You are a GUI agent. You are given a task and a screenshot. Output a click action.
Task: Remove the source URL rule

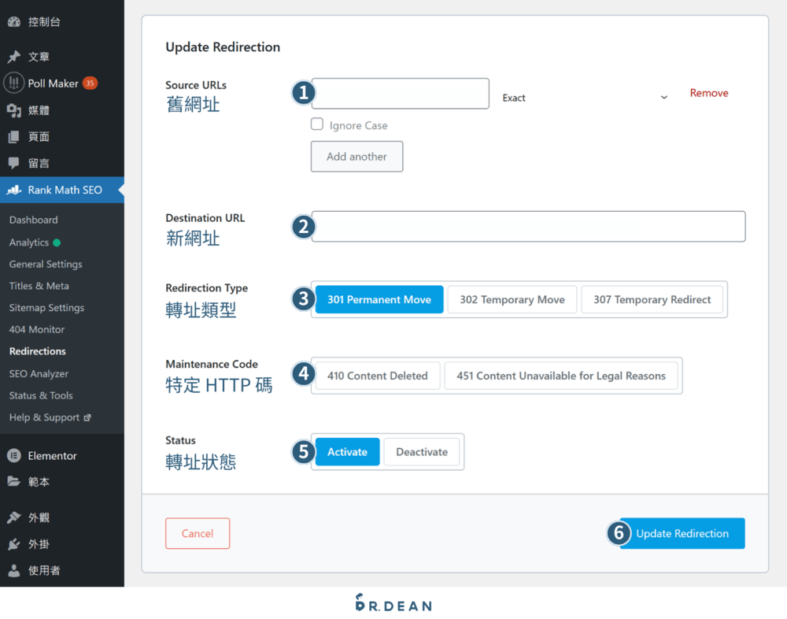pos(708,92)
